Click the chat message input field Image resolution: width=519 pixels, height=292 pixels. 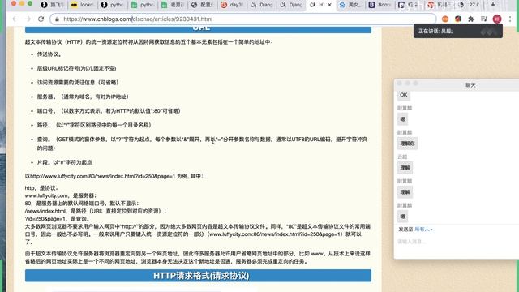(x=457, y=242)
